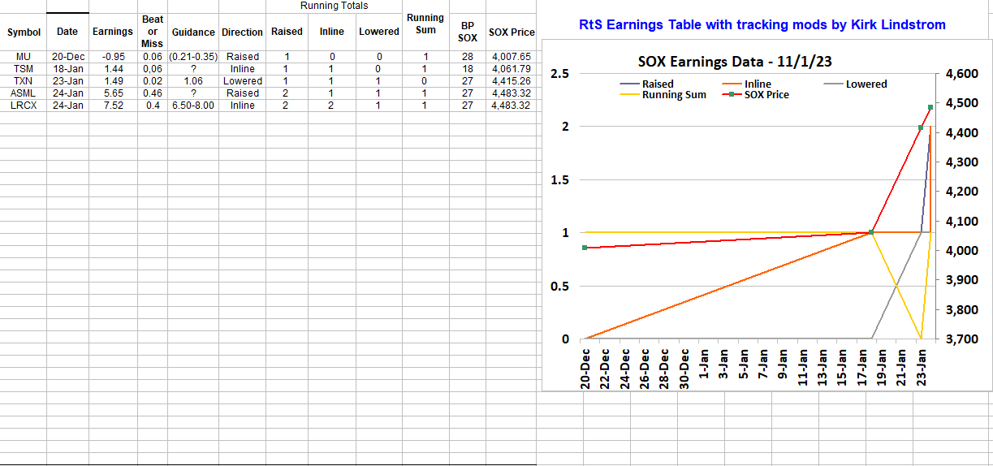Select the Running Totals header cell

pos(334,6)
